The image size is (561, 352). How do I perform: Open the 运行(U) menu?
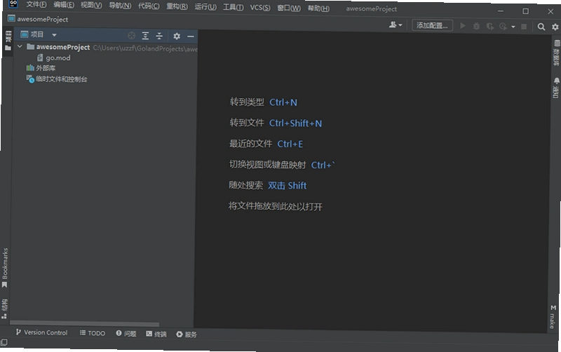pos(205,6)
